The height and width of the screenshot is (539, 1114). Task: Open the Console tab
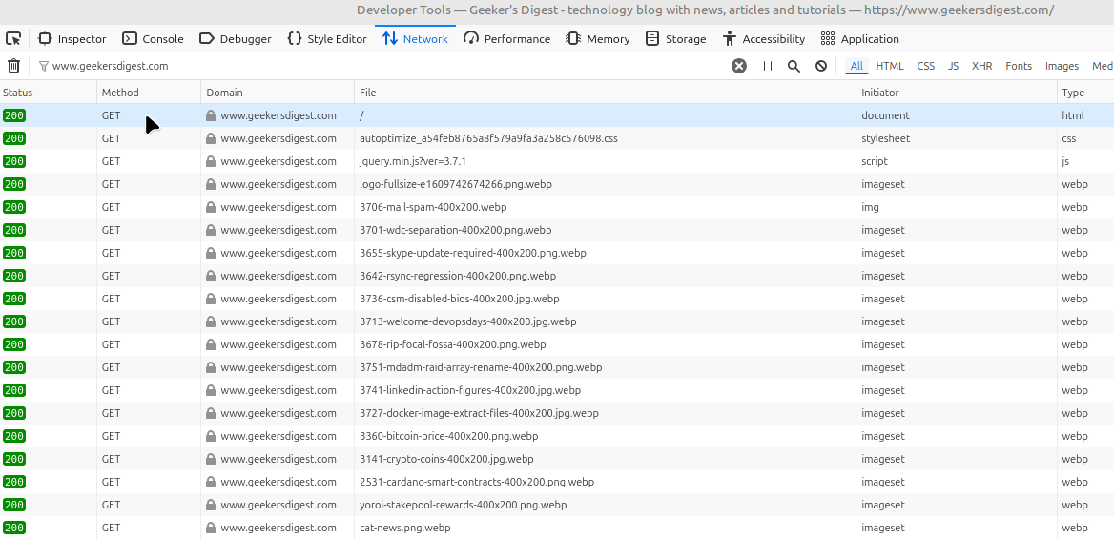153,39
